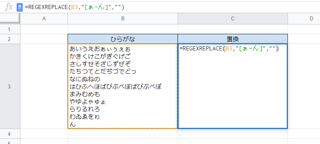The height and width of the screenshot is (144, 320).
Task: Select column A header
Action: pos(44,19)
